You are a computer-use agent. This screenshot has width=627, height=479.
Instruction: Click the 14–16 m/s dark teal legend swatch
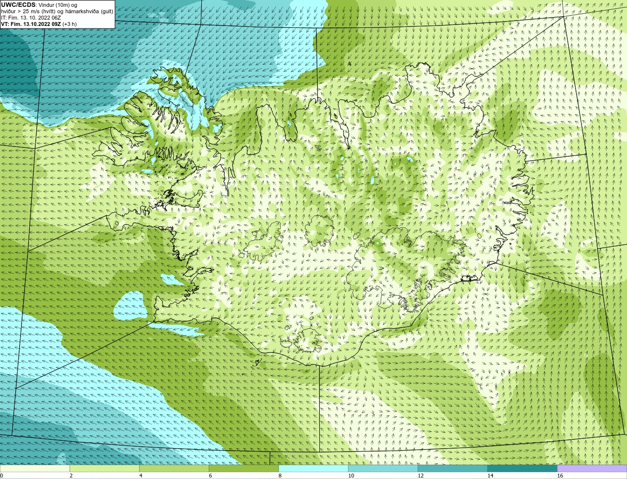coord(523,469)
